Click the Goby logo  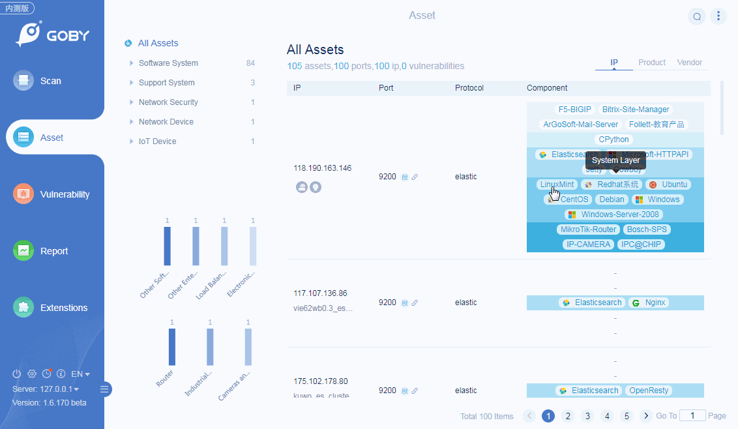[x=52, y=34]
